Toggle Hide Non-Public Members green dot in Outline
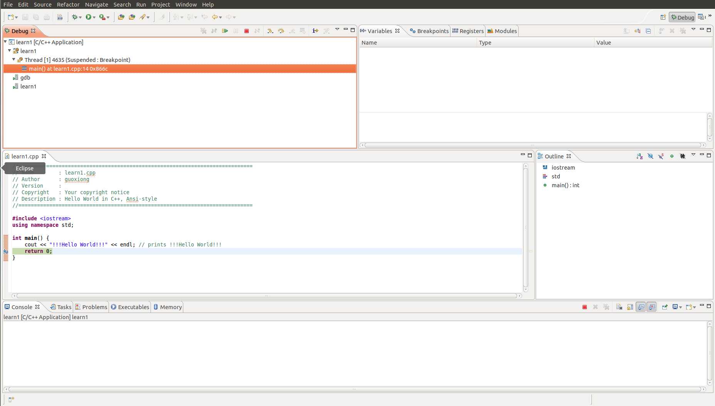This screenshot has width=715, height=406. 672,156
